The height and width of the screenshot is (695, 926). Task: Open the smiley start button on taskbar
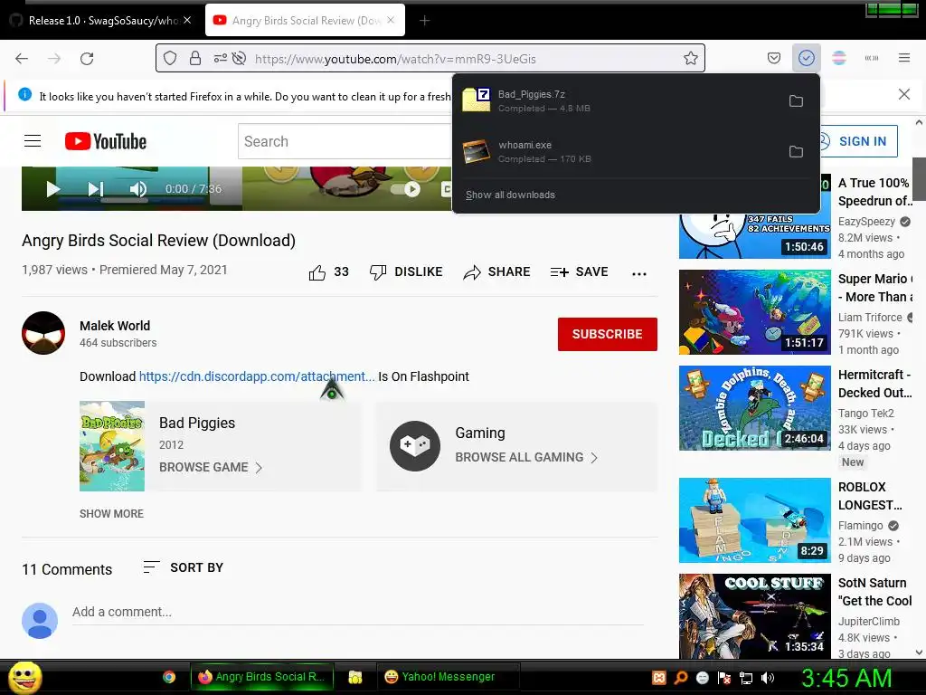coord(24,677)
